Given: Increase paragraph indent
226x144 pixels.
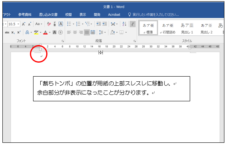Looking at the screenshot, I should tap(104, 24).
